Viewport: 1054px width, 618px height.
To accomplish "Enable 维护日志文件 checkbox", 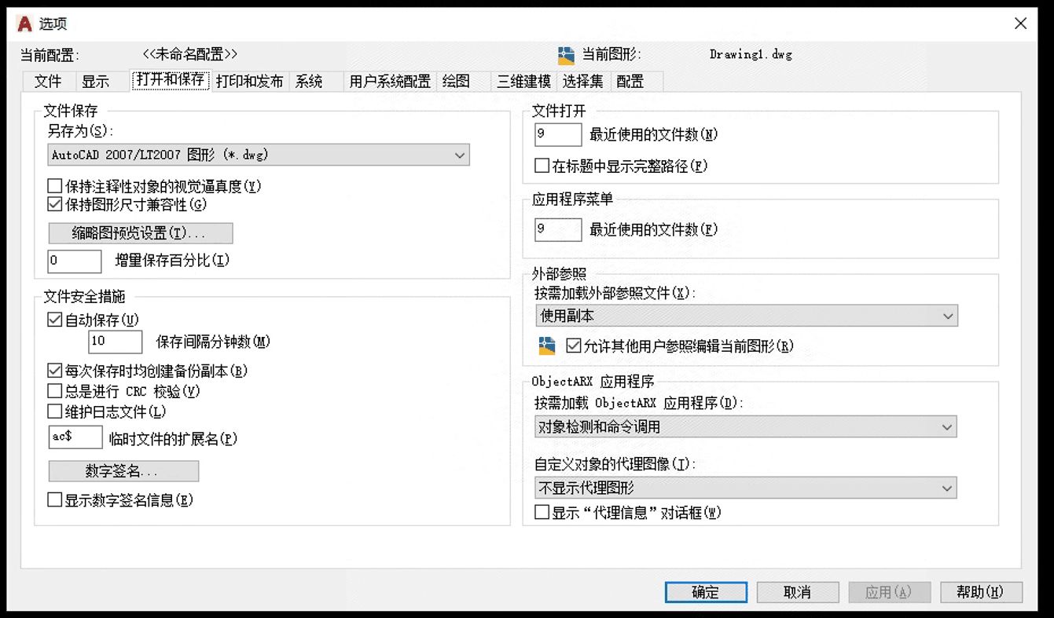I will tap(55, 411).
